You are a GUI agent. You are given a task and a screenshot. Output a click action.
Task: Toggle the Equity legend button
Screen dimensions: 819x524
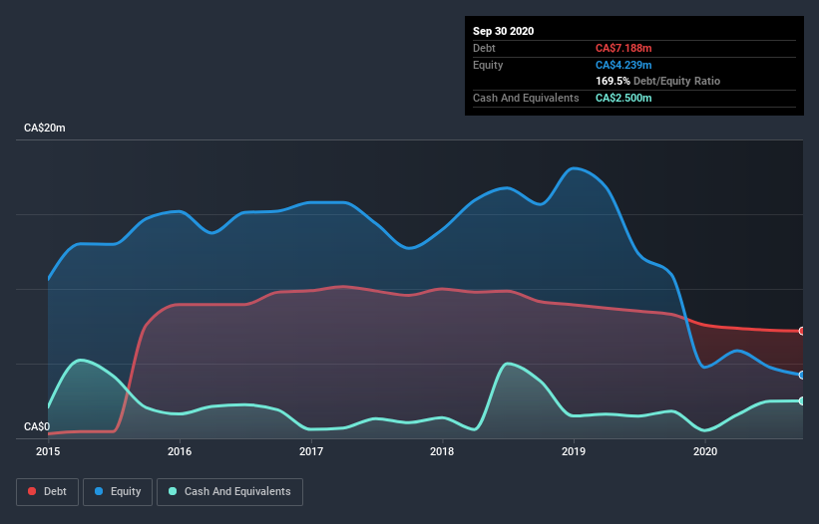coord(118,492)
